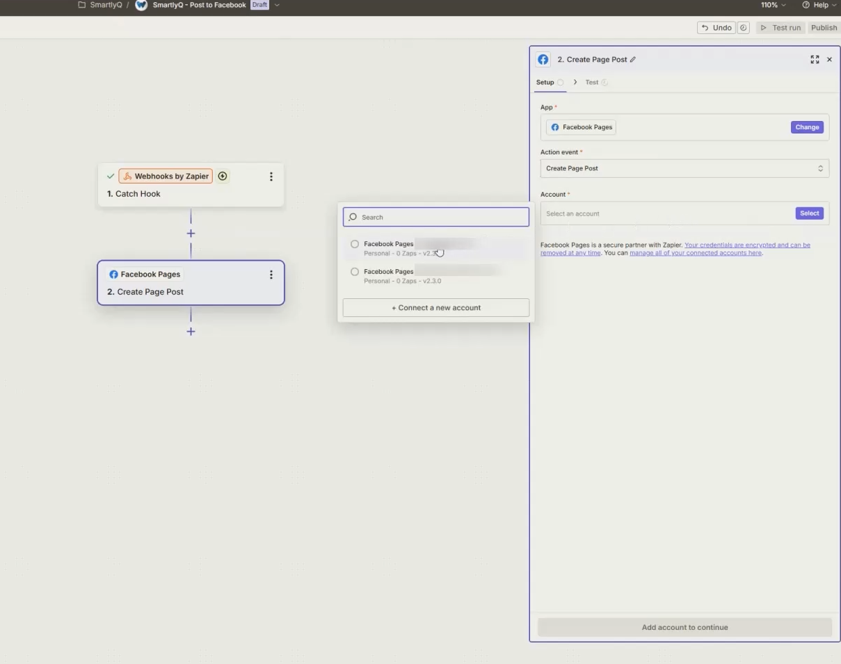Click the SmartlyQ logo icon in header
The height and width of the screenshot is (664, 841).
141,5
